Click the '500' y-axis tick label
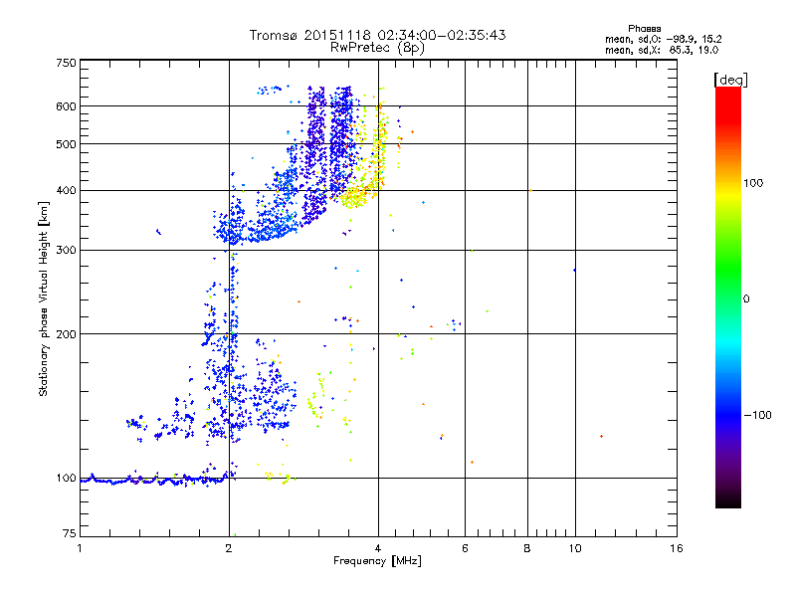Screen dimensions: 796x597 click(x=67, y=144)
